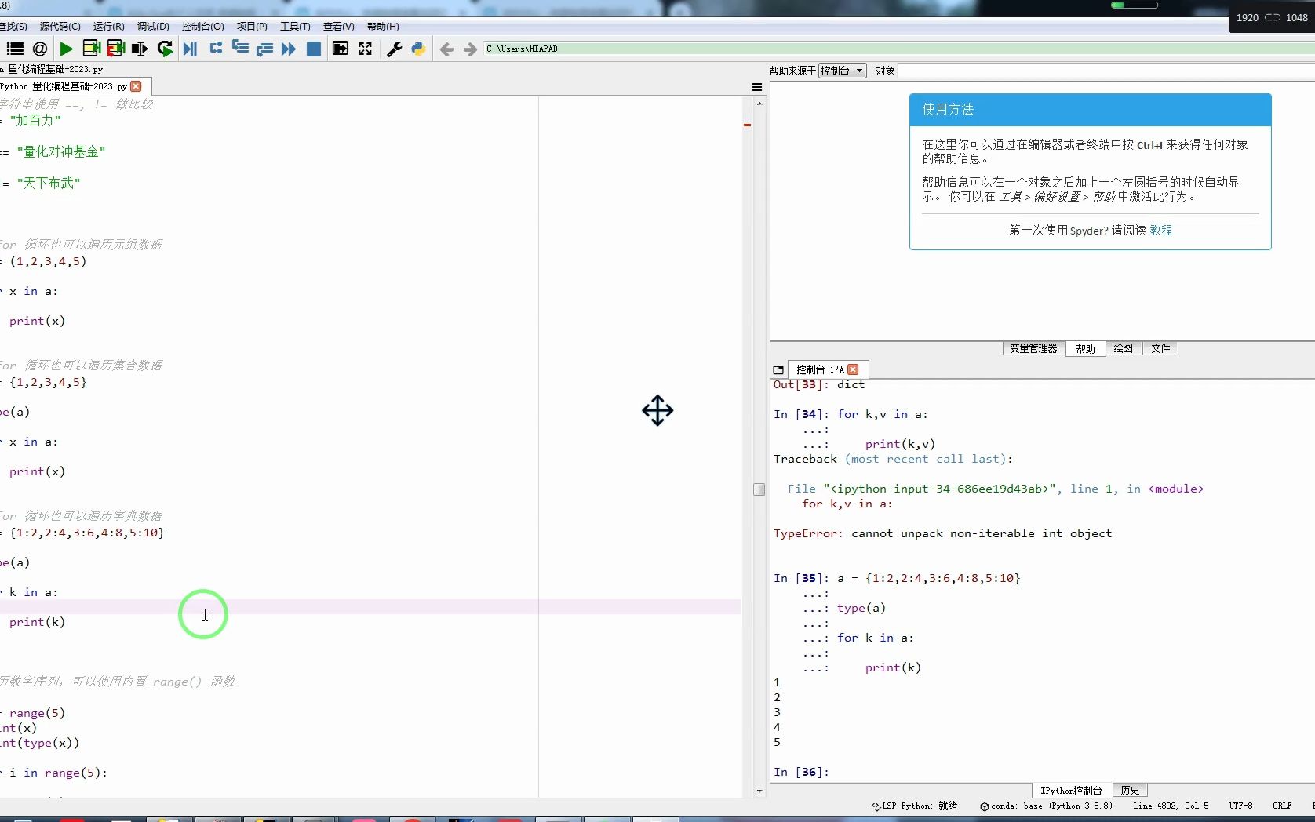Click the browse tabs icon beside console tab

tap(778, 370)
